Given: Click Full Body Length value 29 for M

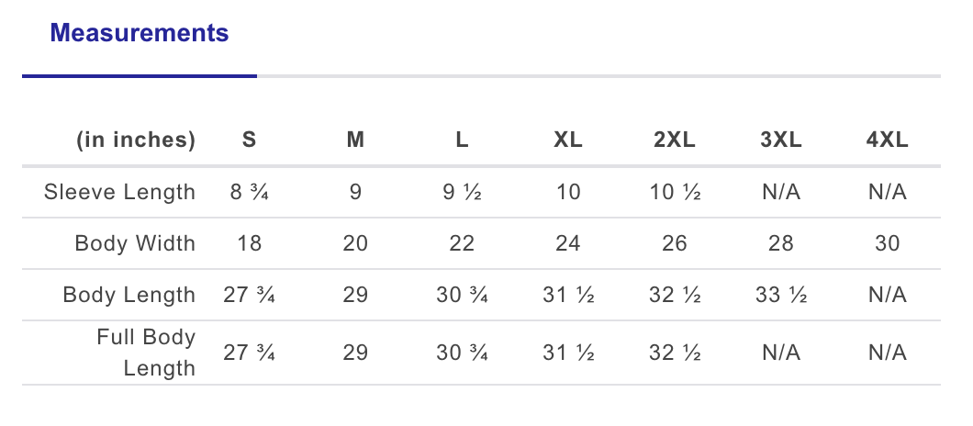Looking at the screenshot, I should point(355,353).
